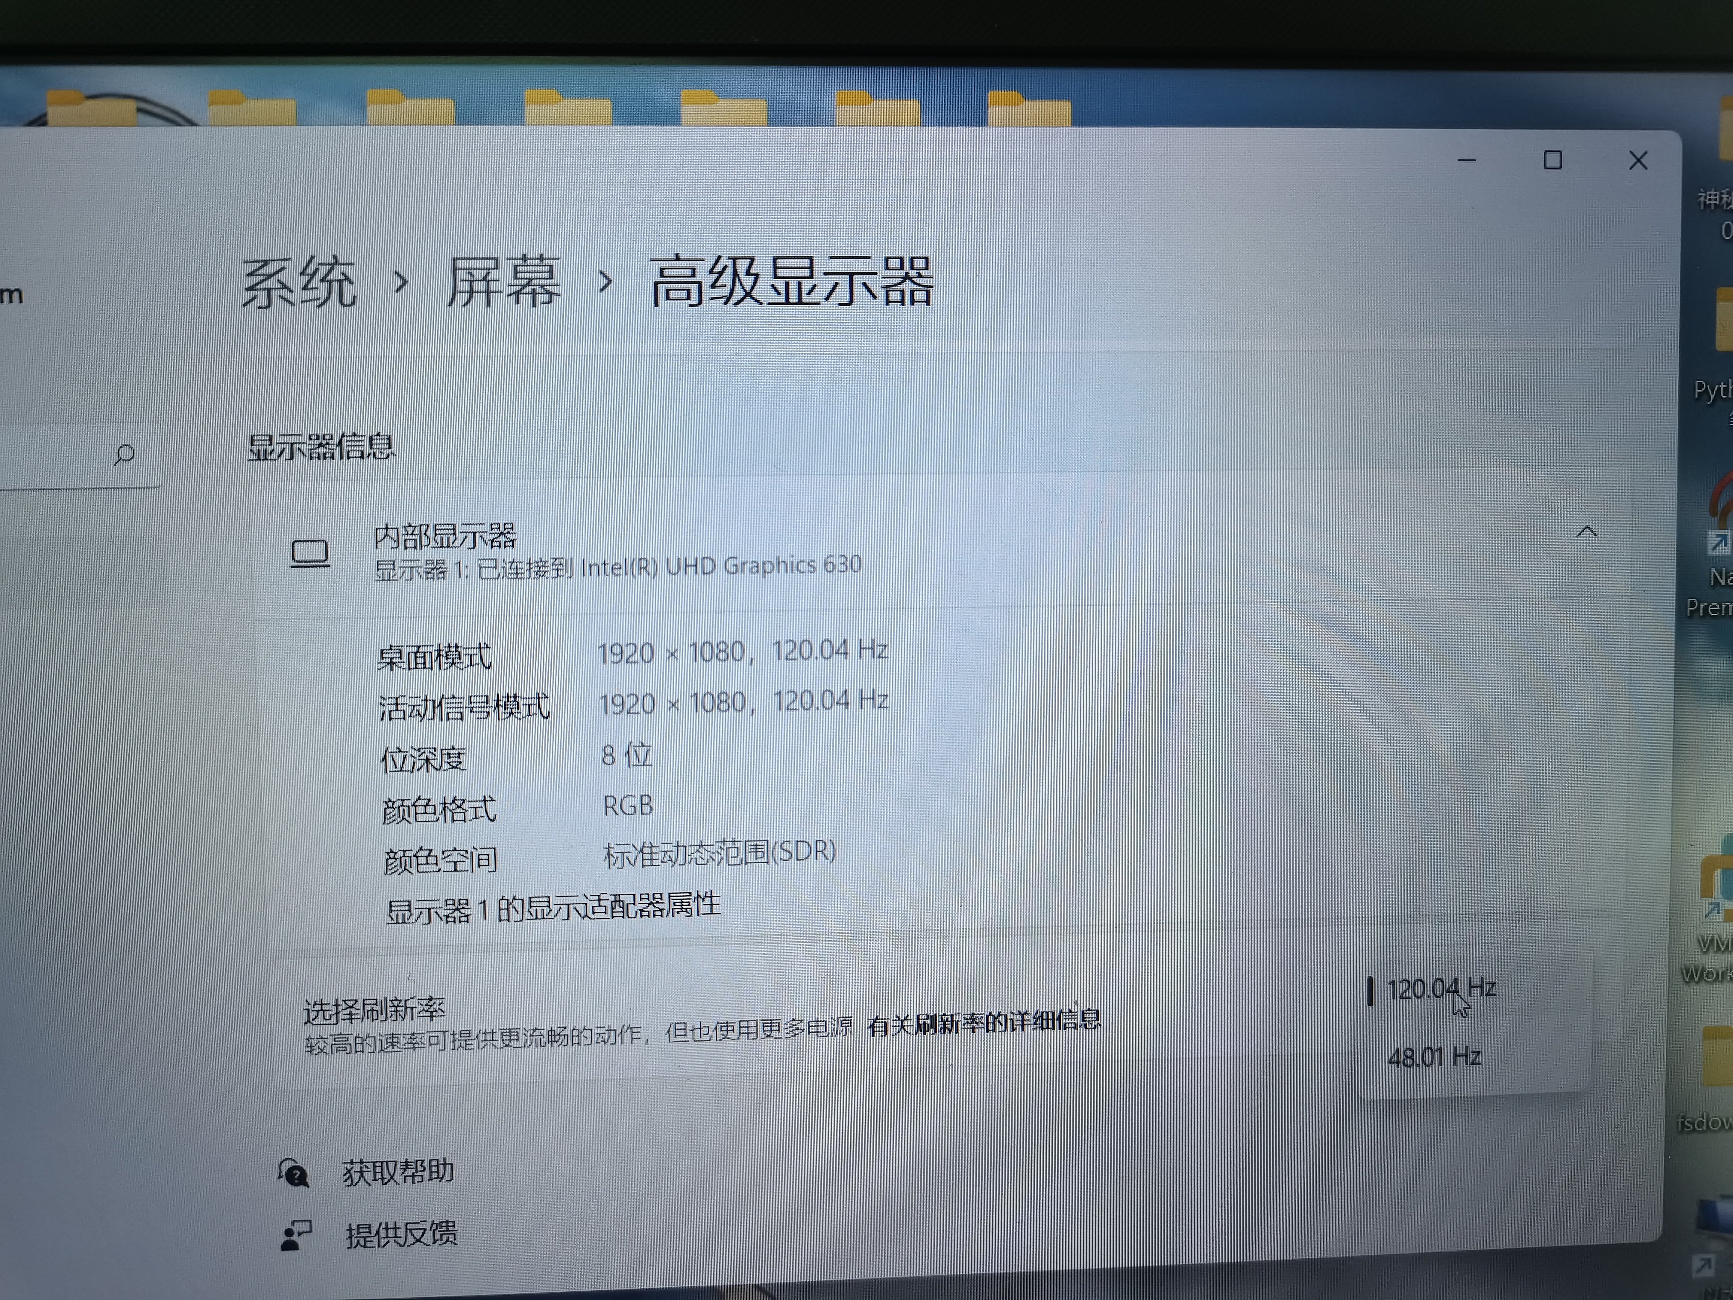This screenshot has width=1733, height=1300.
Task: Open 获取帮助 link
Action: pos(398,1171)
